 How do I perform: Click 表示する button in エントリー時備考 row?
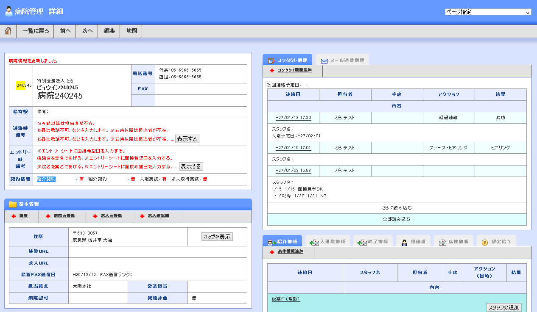(x=191, y=166)
